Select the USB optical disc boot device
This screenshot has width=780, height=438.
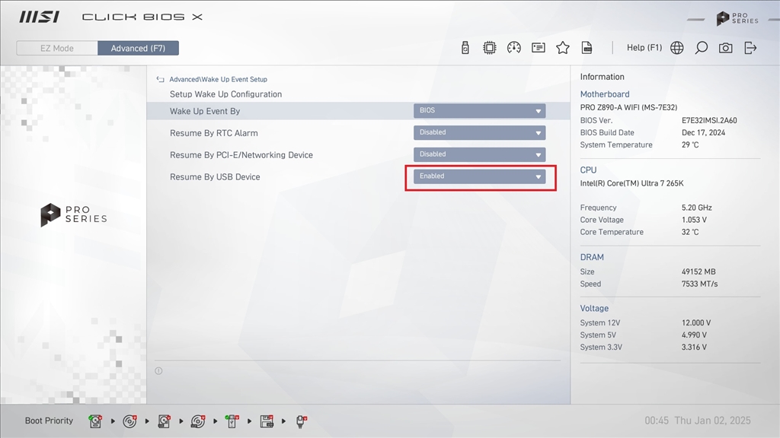tap(198, 421)
